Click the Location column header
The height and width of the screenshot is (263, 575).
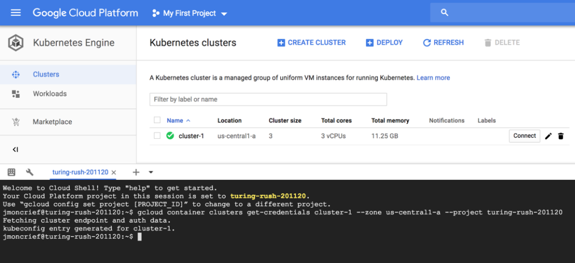tap(230, 120)
